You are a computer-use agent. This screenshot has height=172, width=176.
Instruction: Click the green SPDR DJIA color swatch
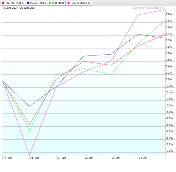click(50, 3)
